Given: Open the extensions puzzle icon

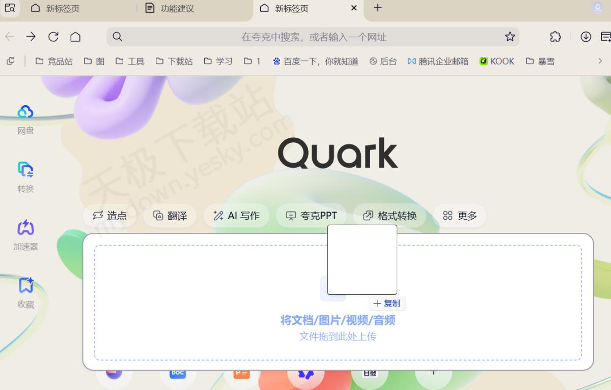Looking at the screenshot, I should click(556, 37).
